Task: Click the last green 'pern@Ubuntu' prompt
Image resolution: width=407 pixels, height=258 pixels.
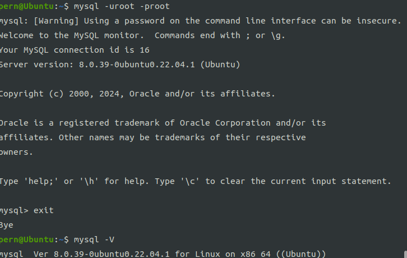Action: pos(27,239)
